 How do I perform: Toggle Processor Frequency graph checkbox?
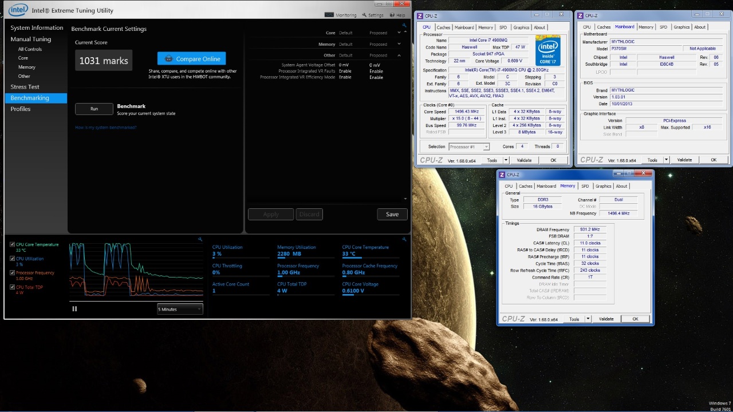[x=13, y=273]
